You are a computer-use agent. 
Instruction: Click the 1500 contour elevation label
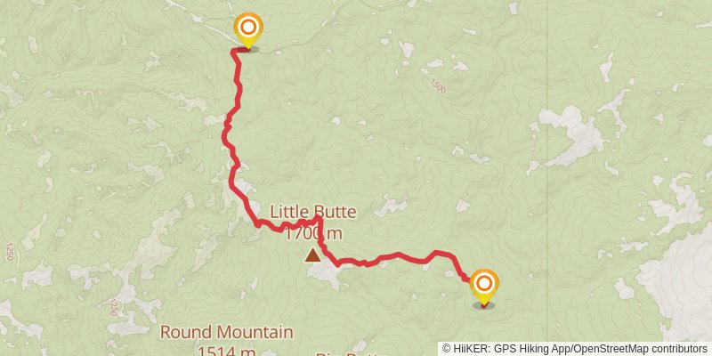tap(438, 85)
